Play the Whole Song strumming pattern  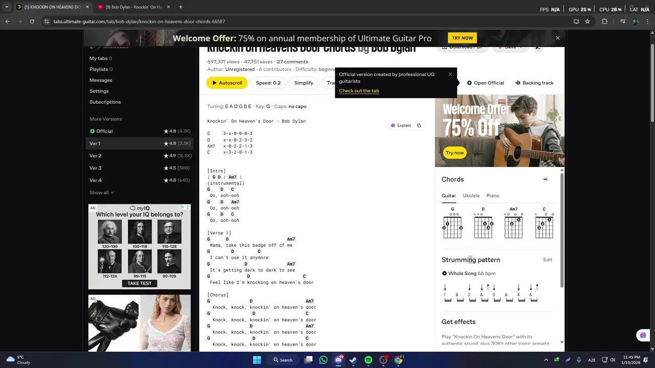tap(444, 273)
